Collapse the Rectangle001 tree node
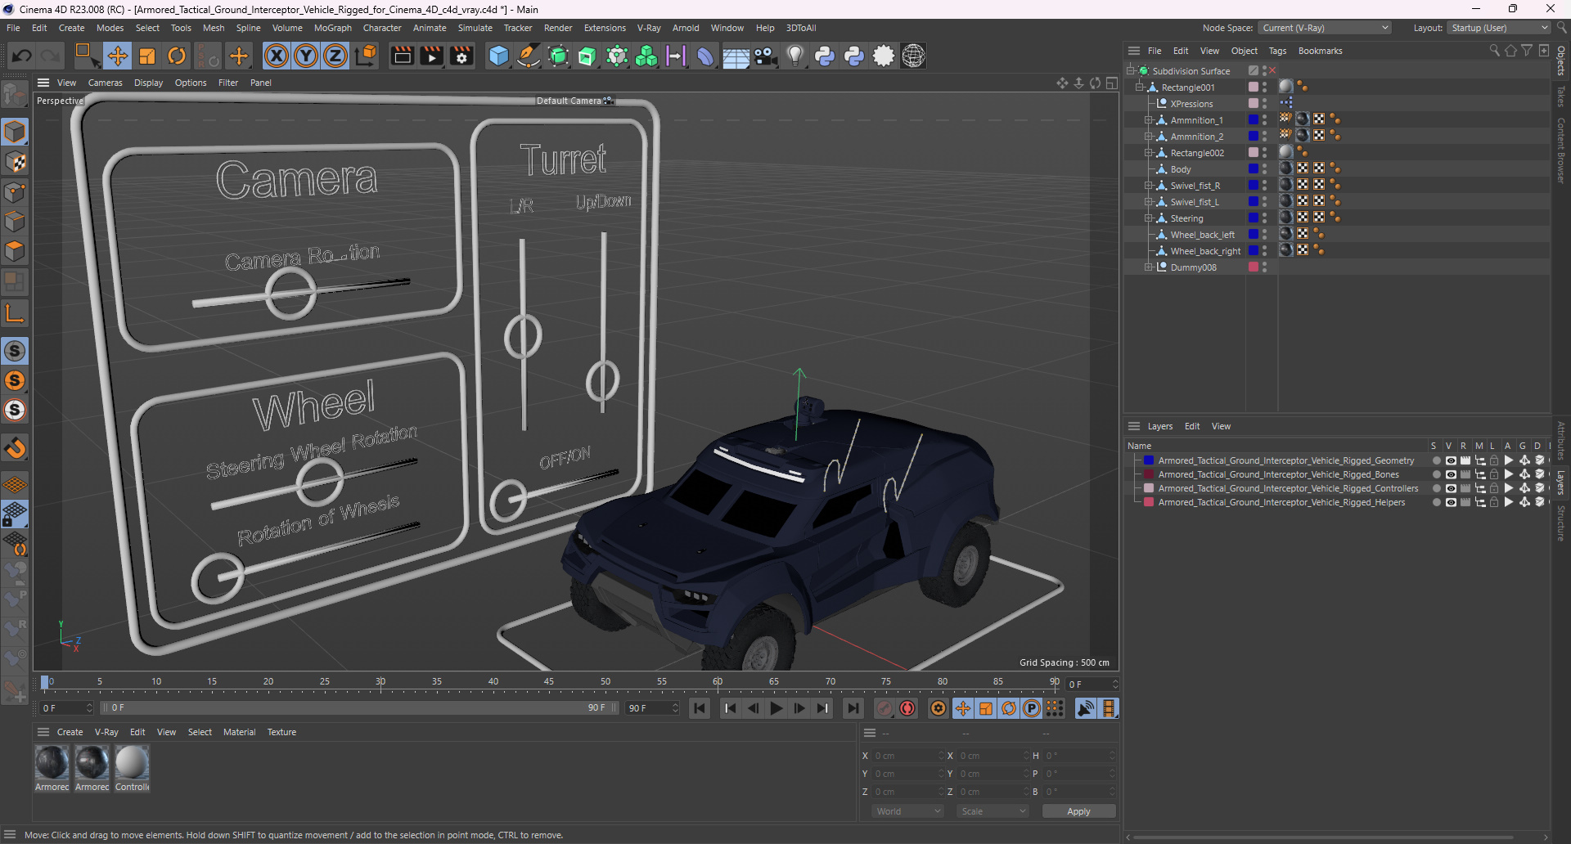The width and height of the screenshot is (1571, 844). pyautogui.click(x=1139, y=88)
